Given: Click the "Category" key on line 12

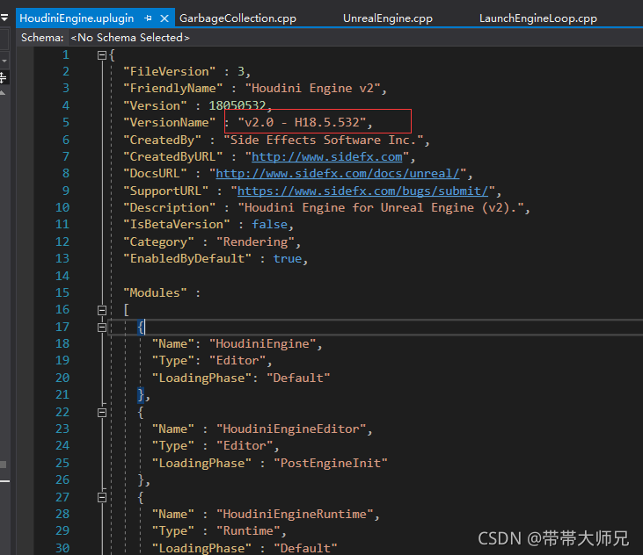Looking at the screenshot, I should 158,241.
